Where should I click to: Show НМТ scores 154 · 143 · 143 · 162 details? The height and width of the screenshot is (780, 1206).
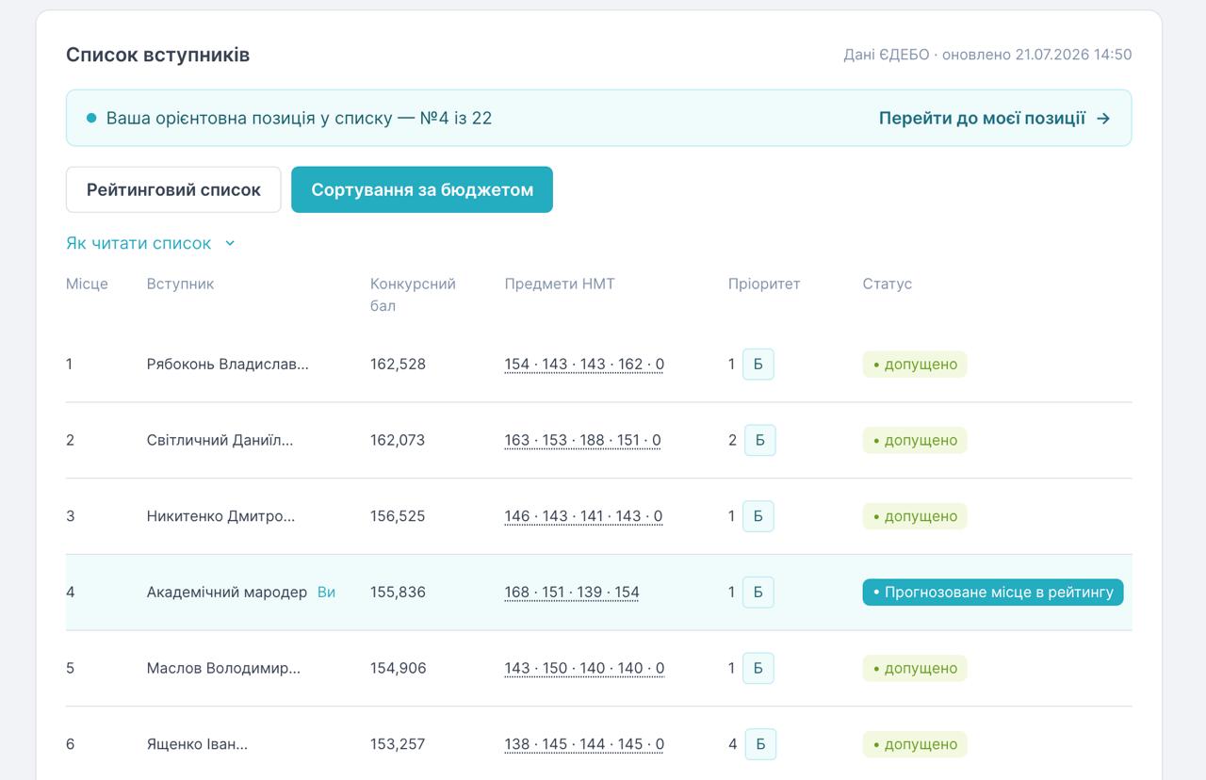pyautogui.click(x=584, y=365)
